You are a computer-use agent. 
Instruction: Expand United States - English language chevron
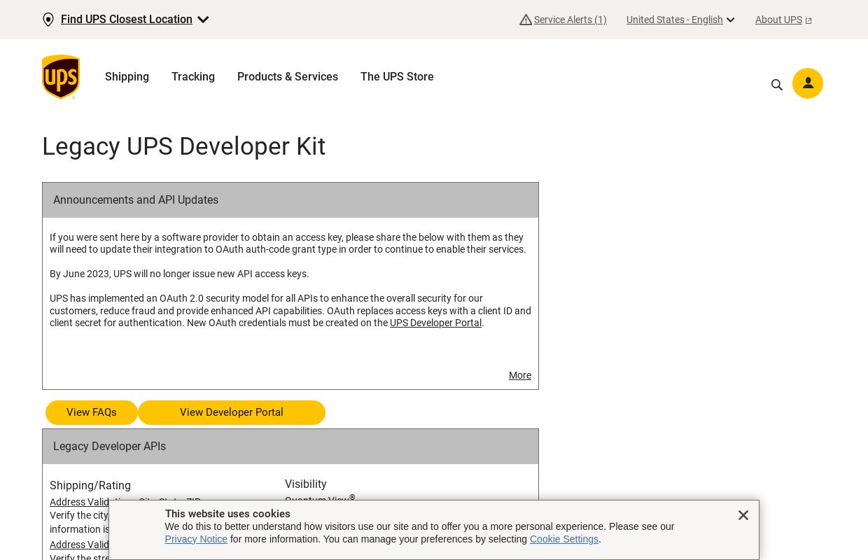[x=731, y=20]
